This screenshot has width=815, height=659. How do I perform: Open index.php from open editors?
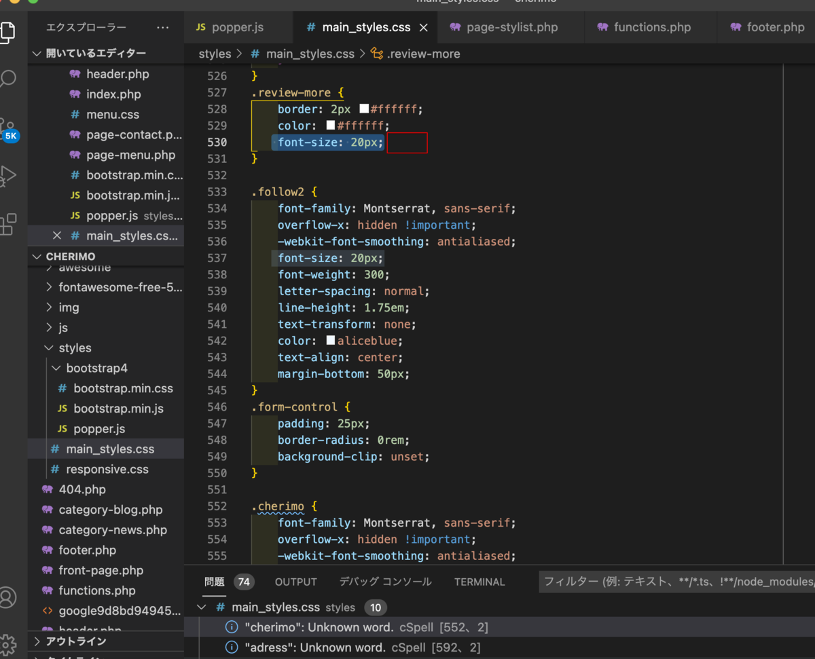113,94
